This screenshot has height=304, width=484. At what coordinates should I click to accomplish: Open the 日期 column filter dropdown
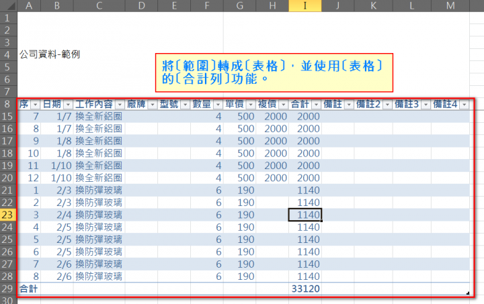68,105
